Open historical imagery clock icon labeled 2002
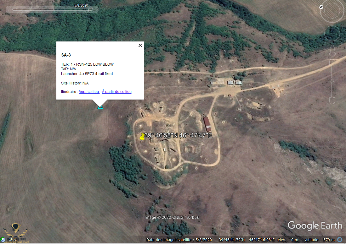 tap(3, 239)
